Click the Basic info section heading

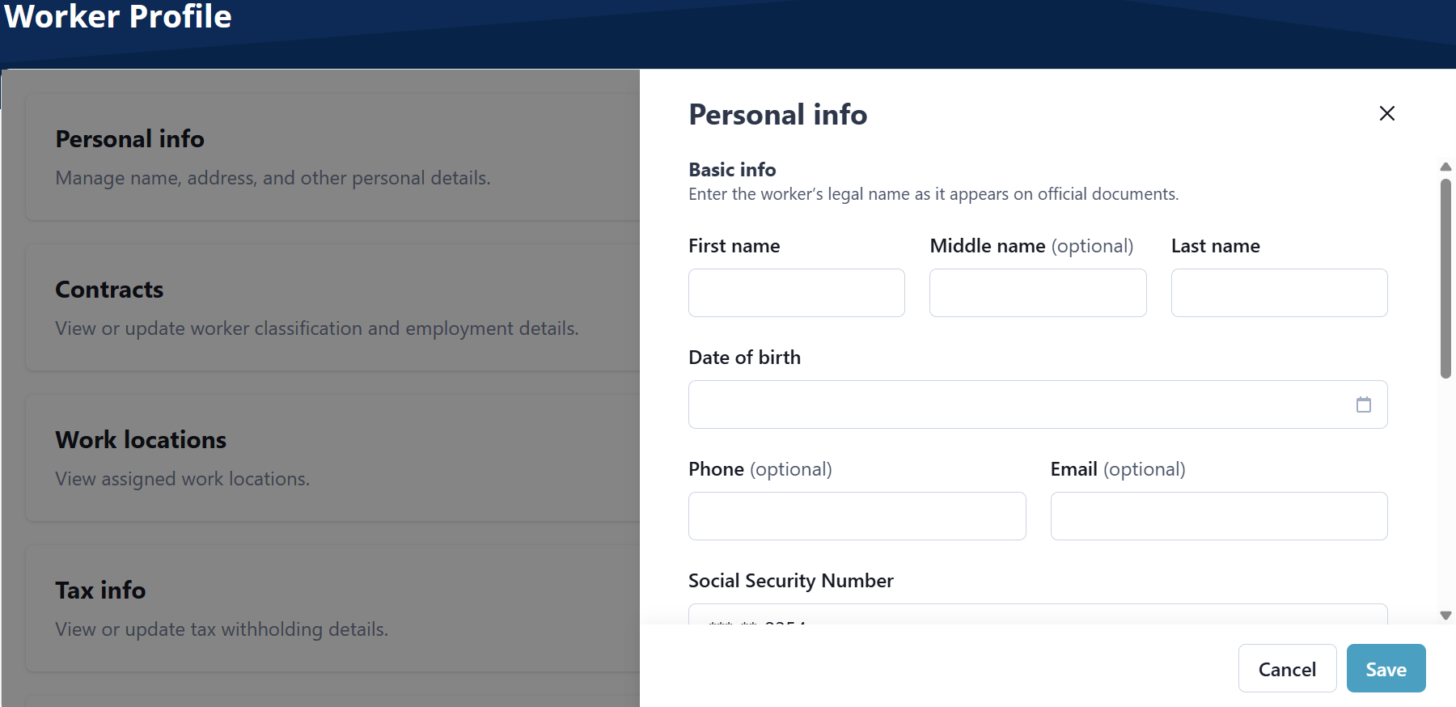pyautogui.click(x=732, y=170)
